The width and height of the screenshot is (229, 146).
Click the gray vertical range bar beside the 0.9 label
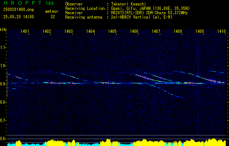pyautogui.click(x=7, y=84)
